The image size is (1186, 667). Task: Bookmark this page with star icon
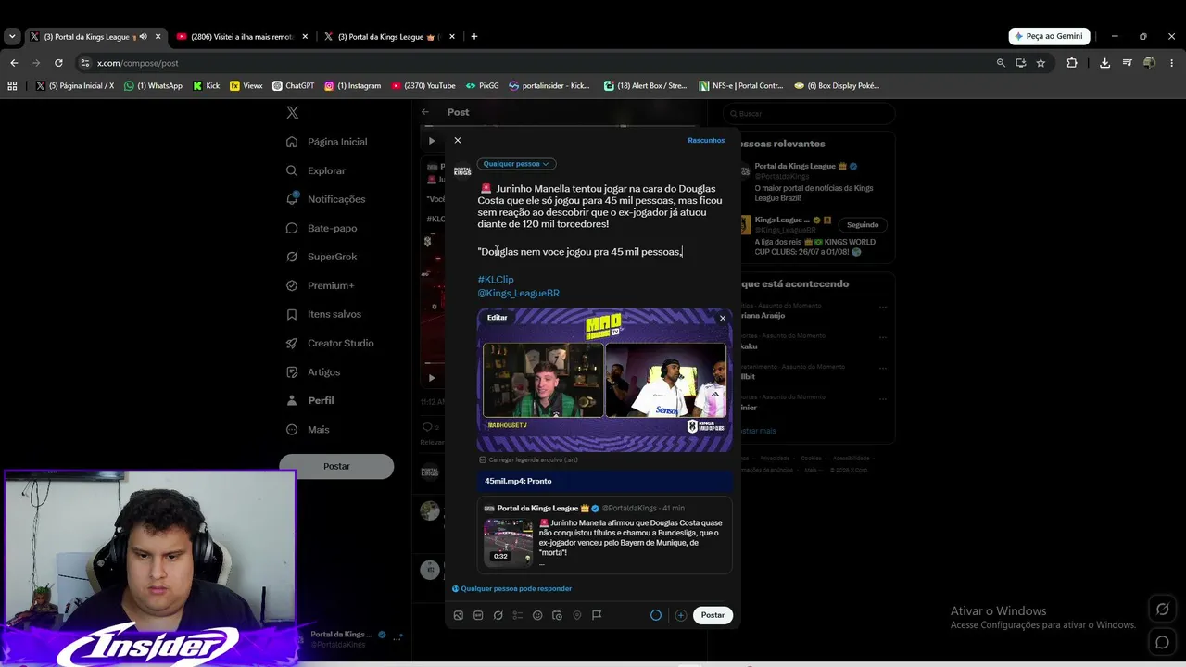click(x=1041, y=63)
